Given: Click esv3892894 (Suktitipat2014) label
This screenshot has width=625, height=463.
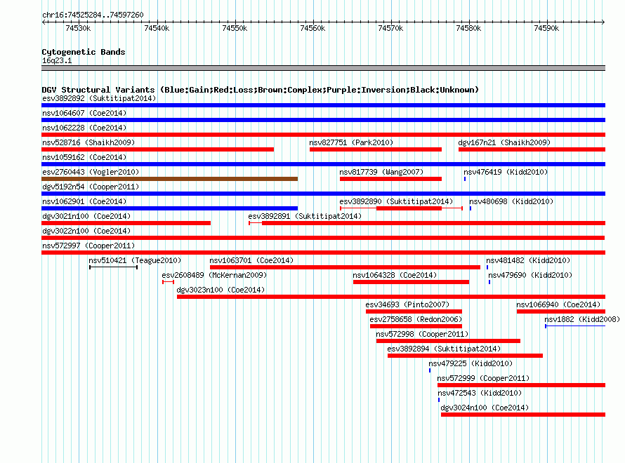Looking at the screenshot, I should coord(444,349).
